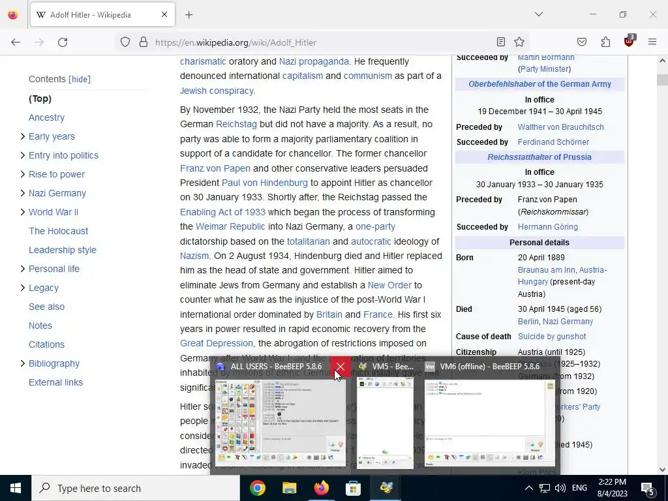This screenshot has height=501, width=668.
Task: Jump to Citations section
Action: (x=46, y=344)
